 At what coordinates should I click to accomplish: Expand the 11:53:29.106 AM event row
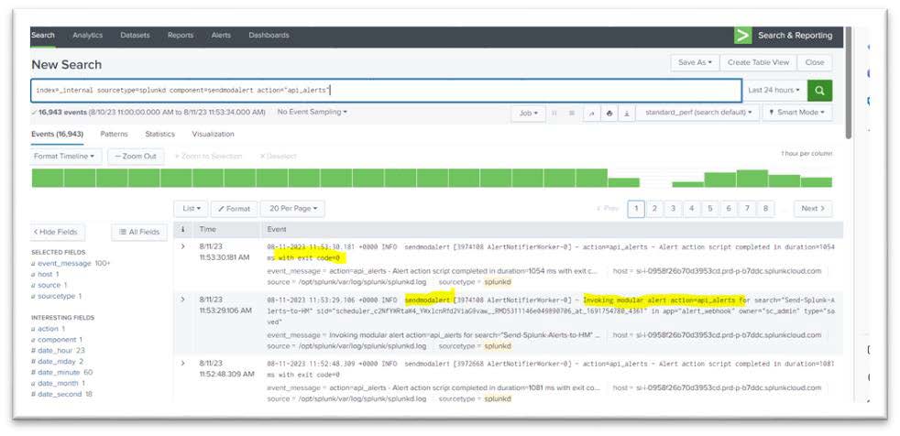tap(183, 300)
